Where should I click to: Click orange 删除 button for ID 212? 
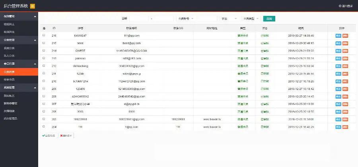click(345, 66)
